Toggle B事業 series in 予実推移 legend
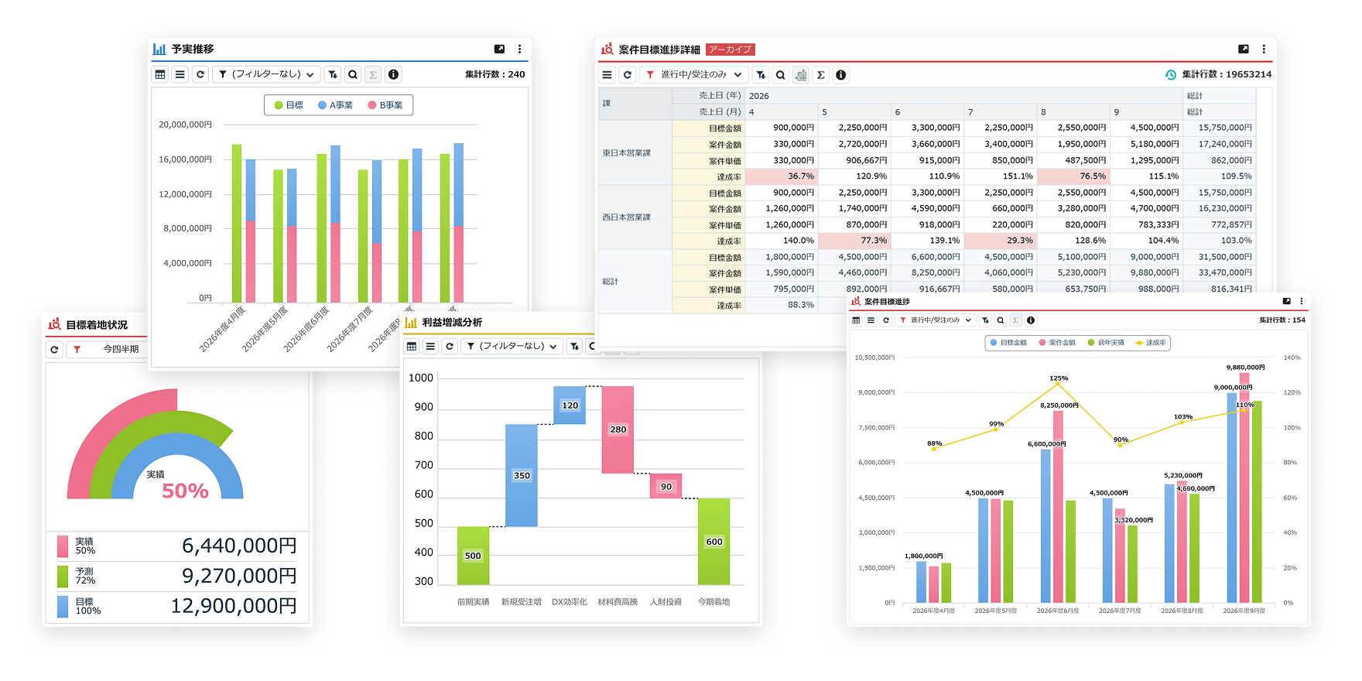Viewport: 1362px width, 681px height. (x=385, y=105)
